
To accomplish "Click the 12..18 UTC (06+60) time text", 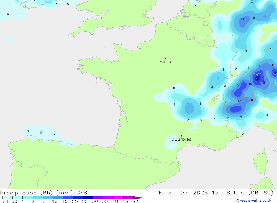I will [243, 192].
